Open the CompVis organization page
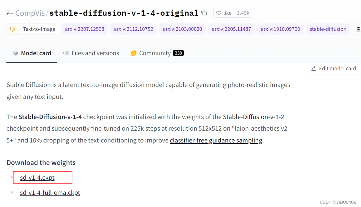 tap(30, 13)
